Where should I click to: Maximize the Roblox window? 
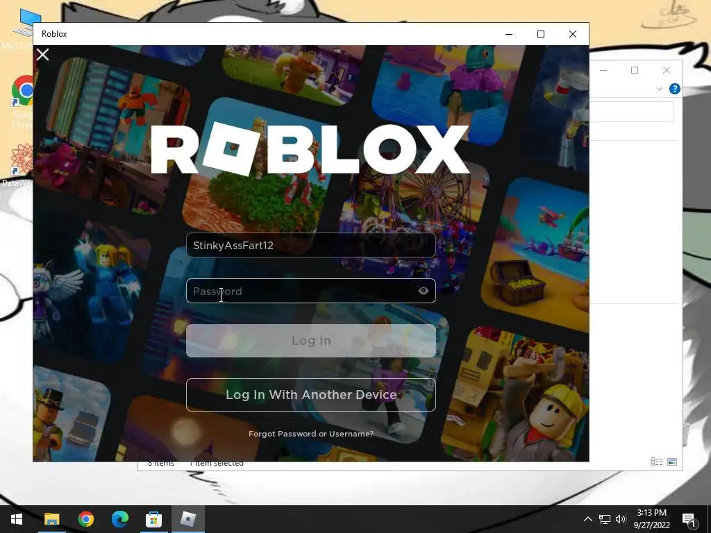[x=540, y=34]
